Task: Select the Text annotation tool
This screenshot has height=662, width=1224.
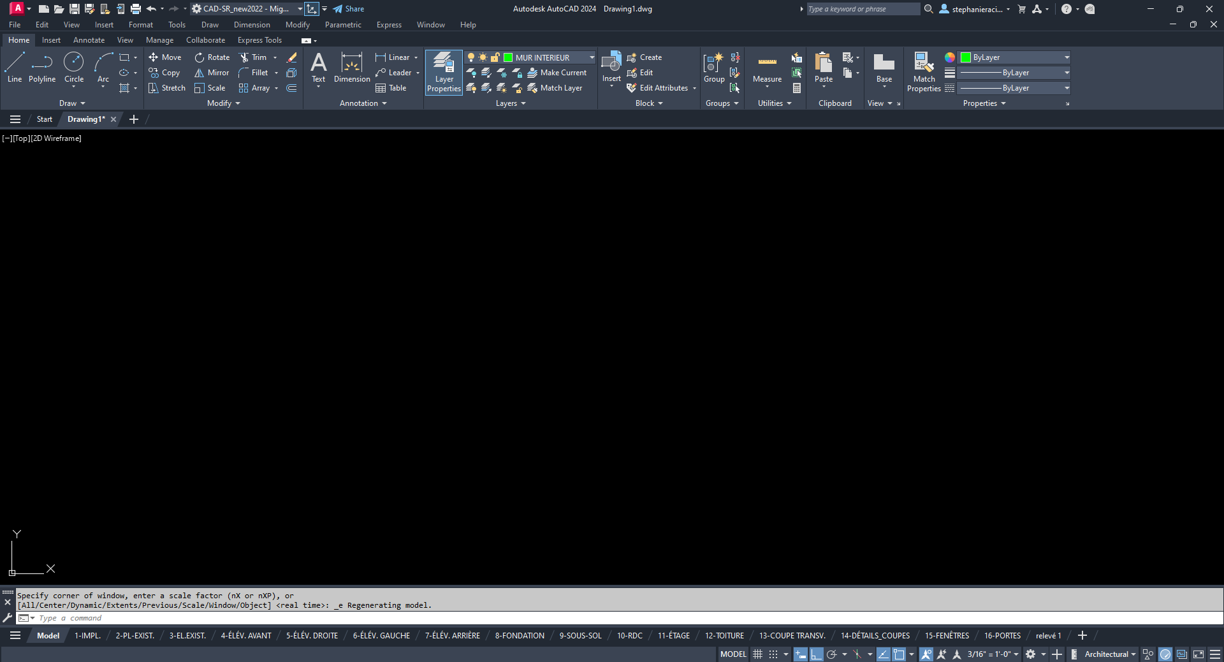Action: click(x=318, y=68)
